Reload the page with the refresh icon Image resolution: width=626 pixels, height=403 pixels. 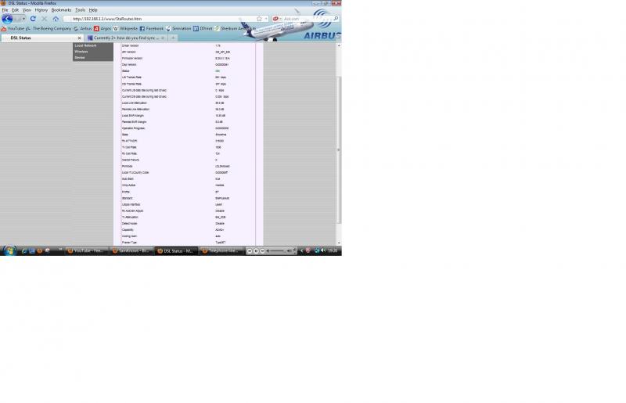(x=33, y=18)
